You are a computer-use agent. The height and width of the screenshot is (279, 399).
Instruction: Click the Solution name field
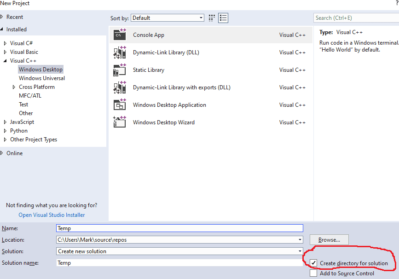(179, 263)
